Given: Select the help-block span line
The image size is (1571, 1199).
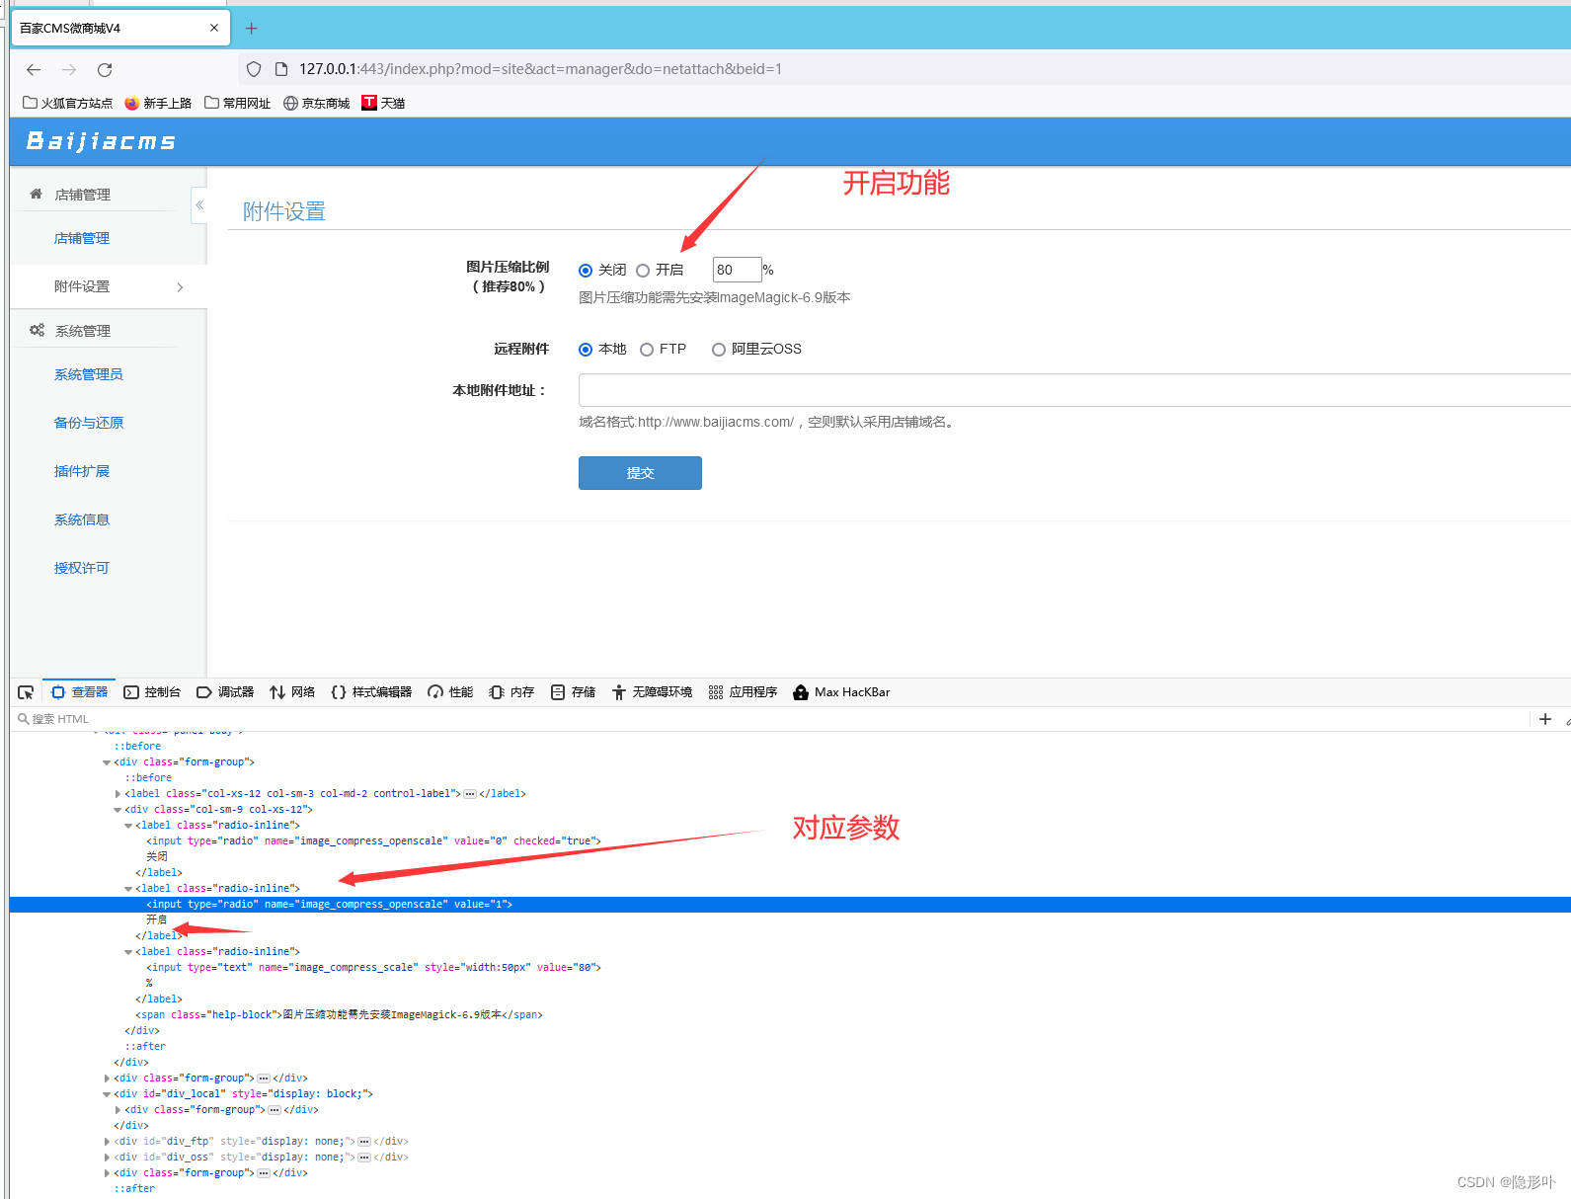Looking at the screenshot, I should pyautogui.click(x=339, y=1015).
